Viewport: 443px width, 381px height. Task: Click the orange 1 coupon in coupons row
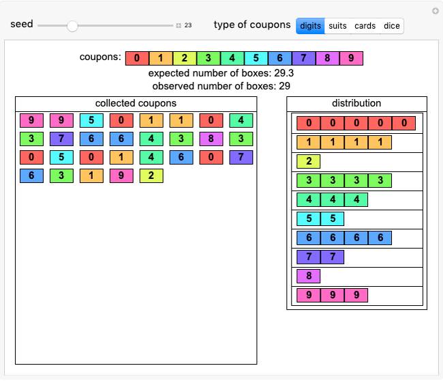pyautogui.click(x=161, y=58)
